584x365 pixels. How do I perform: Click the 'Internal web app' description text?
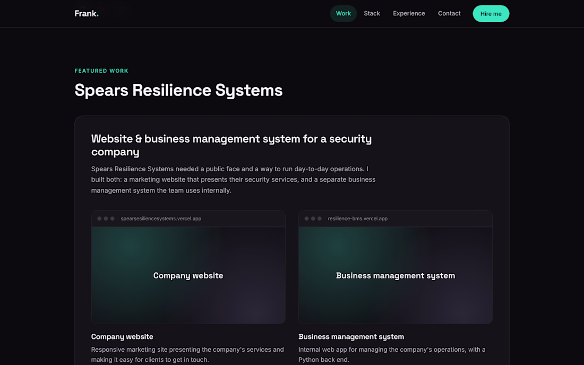click(392, 354)
